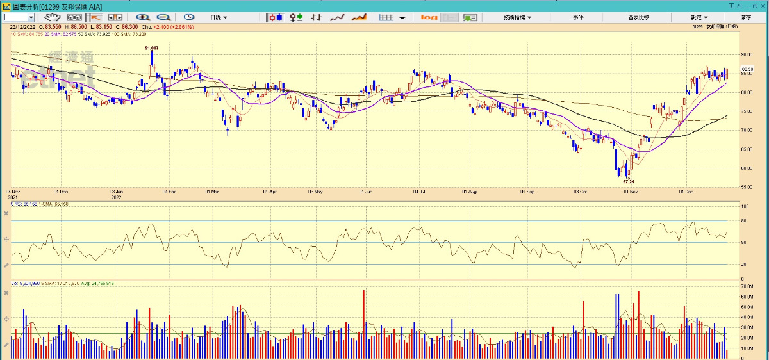769x360 pixels.
Task: Switch to candlestick chart type
Action: pyautogui.click(x=275, y=17)
